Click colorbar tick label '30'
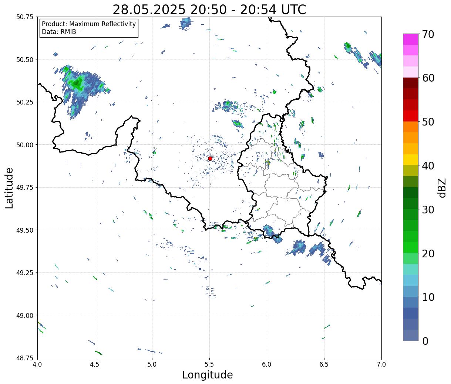Screen dimensions: 451x384 click(x=428, y=209)
